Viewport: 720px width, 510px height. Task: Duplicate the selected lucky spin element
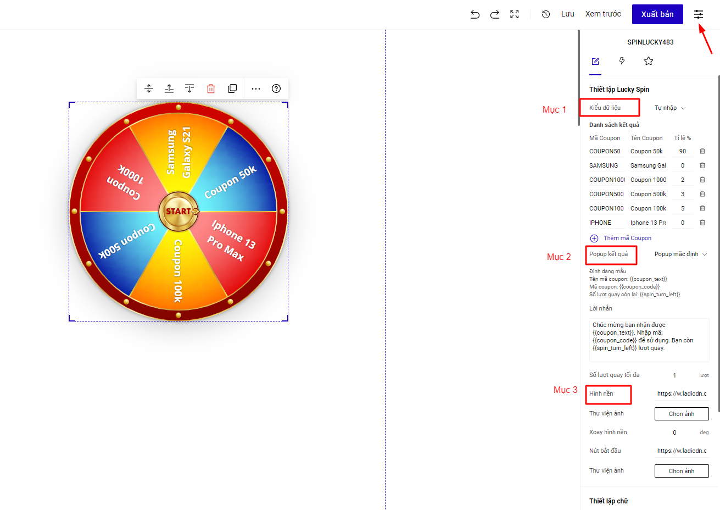tap(232, 88)
